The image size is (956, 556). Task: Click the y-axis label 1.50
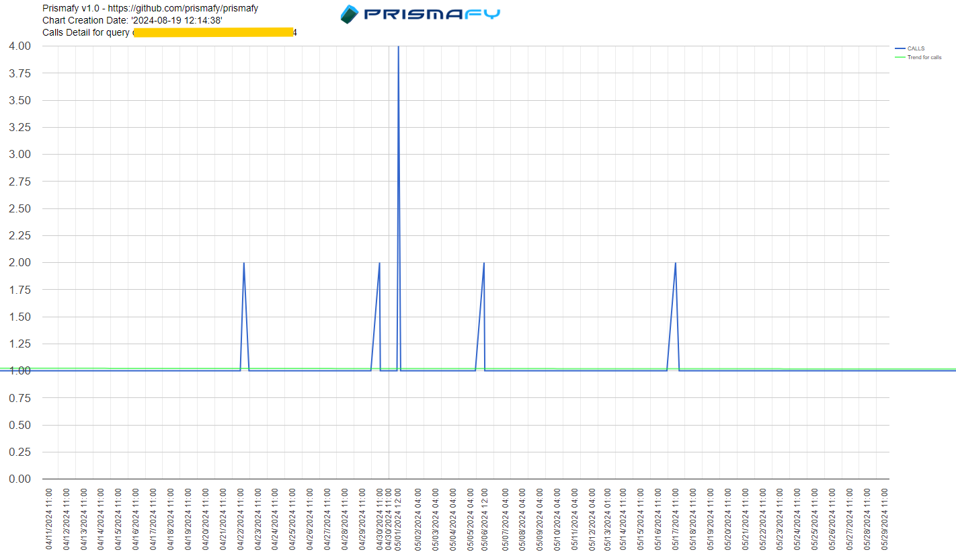(20, 317)
